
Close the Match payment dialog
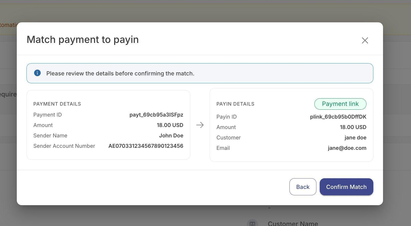tap(365, 40)
